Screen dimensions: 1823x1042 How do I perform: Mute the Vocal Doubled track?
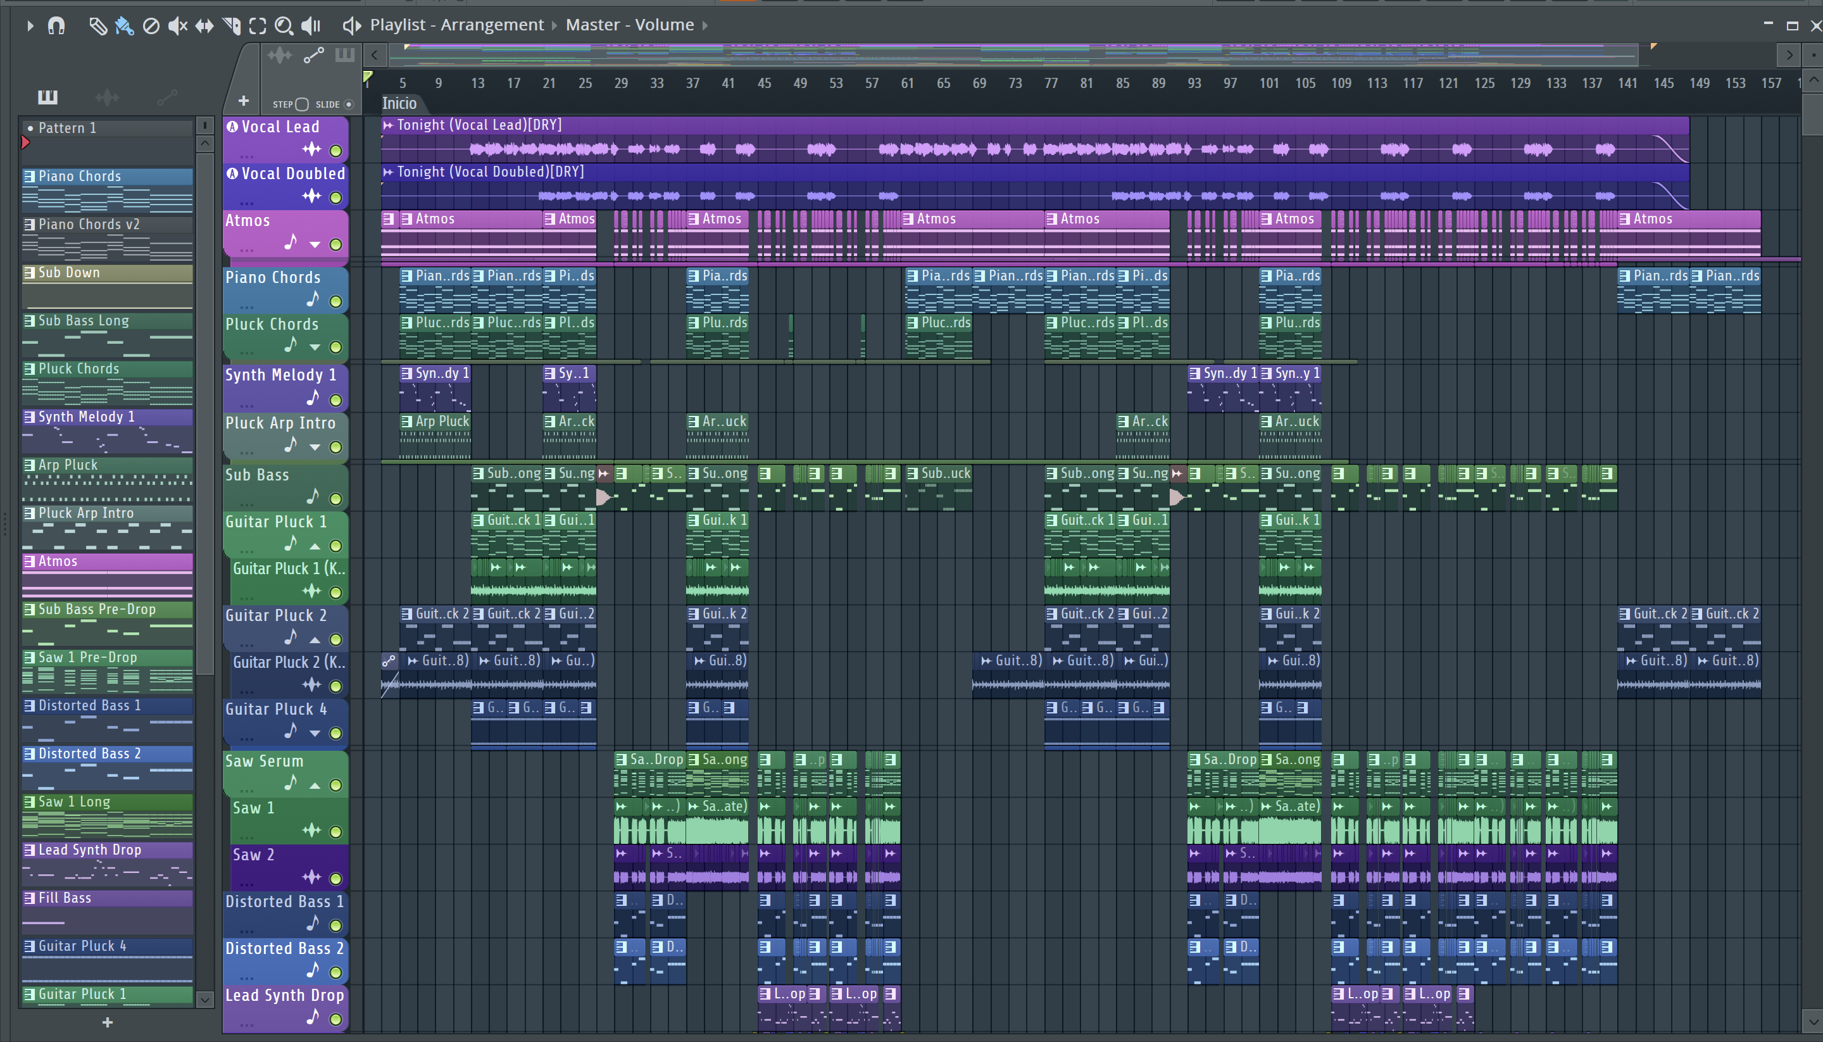pyautogui.click(x=335, y=197)
